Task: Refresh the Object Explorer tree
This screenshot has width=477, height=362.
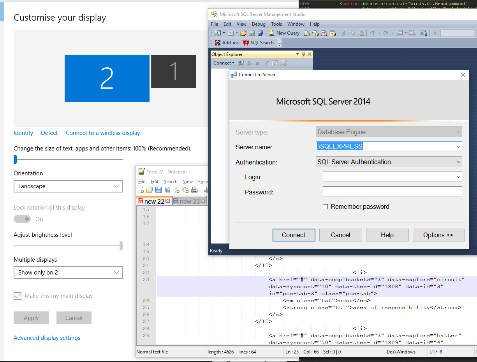Action: [x=275, y=63]
